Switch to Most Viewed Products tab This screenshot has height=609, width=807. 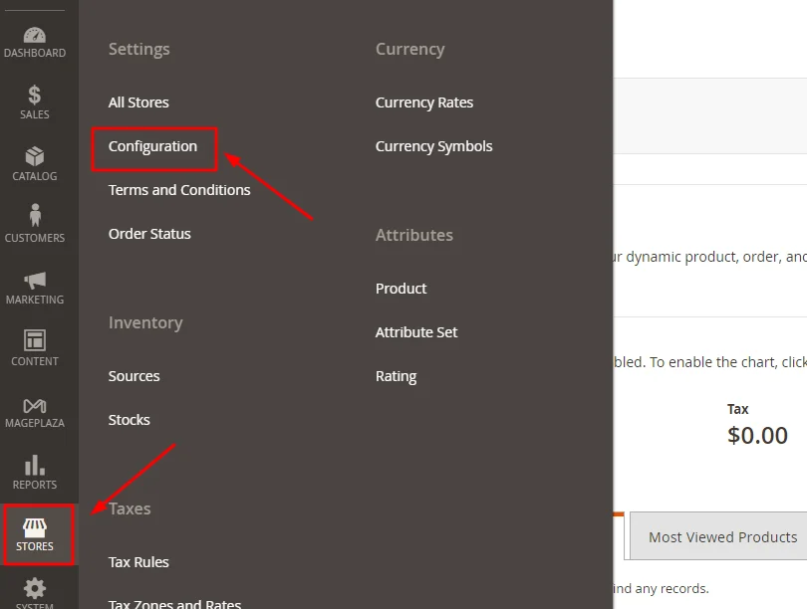point(722,537)
